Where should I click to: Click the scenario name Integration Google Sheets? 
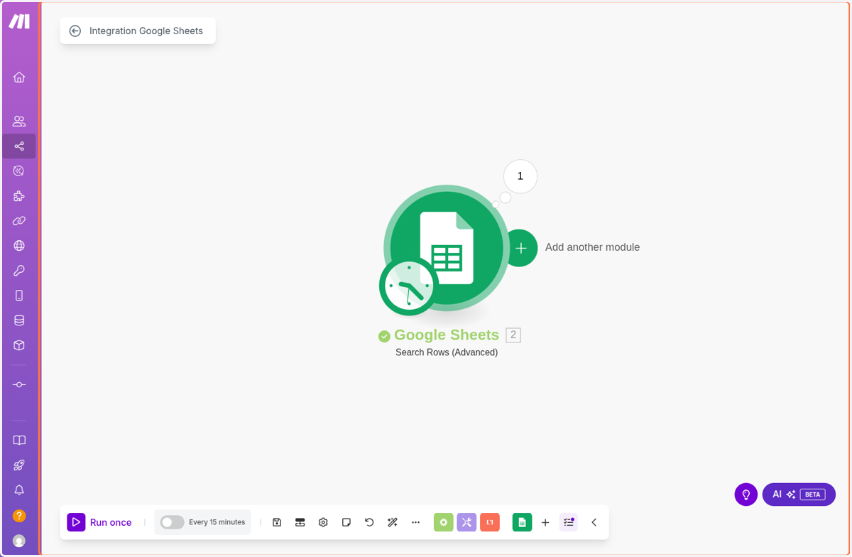(146, 31)
